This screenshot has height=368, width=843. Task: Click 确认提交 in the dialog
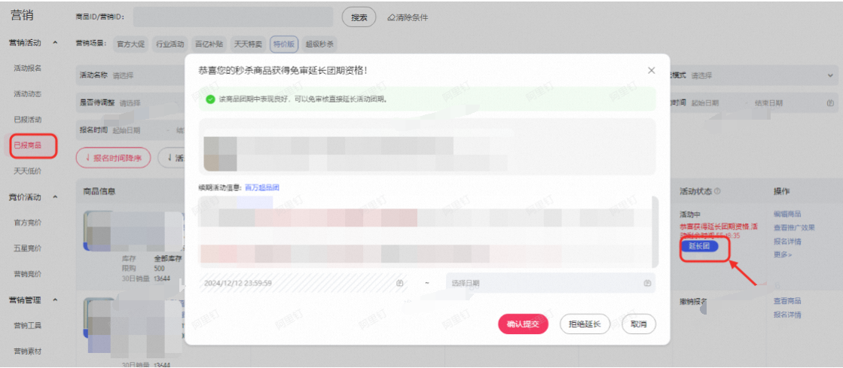click(x=523, y=324)
